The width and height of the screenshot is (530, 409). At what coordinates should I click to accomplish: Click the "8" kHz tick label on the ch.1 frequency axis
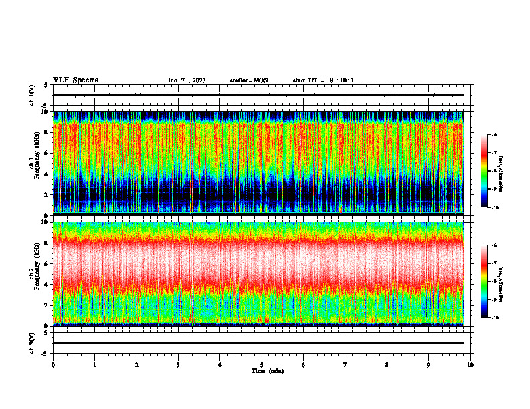point(47,132)
